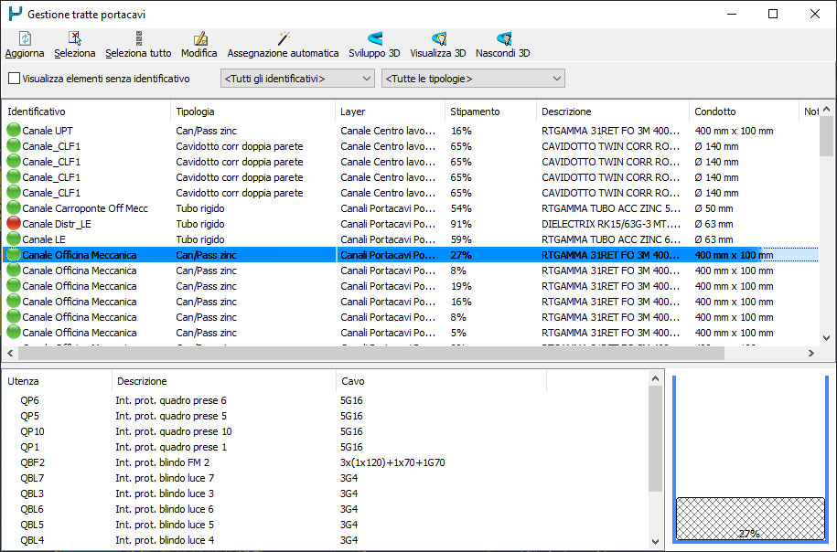Screen dimensions: 837x552
Task: Select the 59% stipamento cell
Action: 461,239
